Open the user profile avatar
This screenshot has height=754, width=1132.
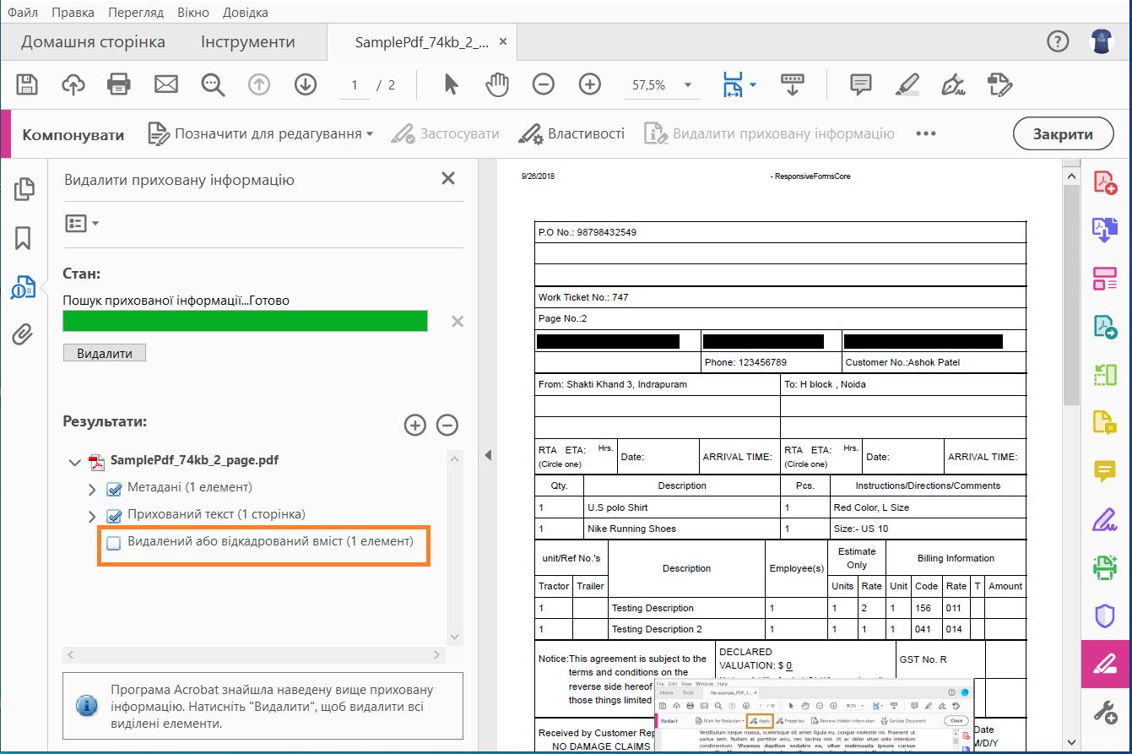click(1101, 41)
